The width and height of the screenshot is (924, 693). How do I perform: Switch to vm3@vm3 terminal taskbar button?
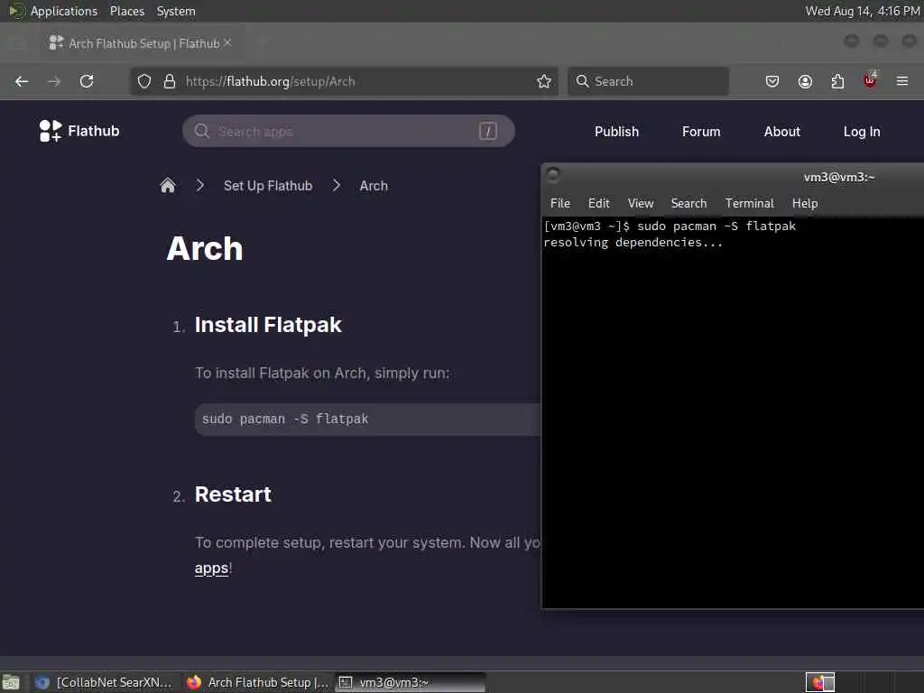coord(411,682)
